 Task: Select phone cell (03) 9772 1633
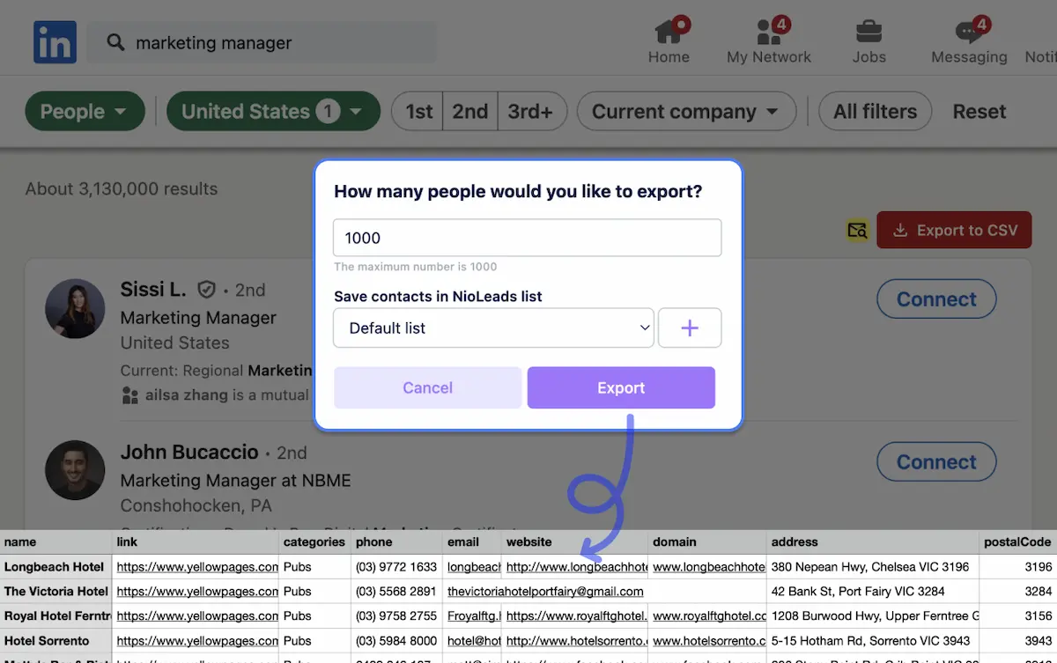click(x=396, y=567)
